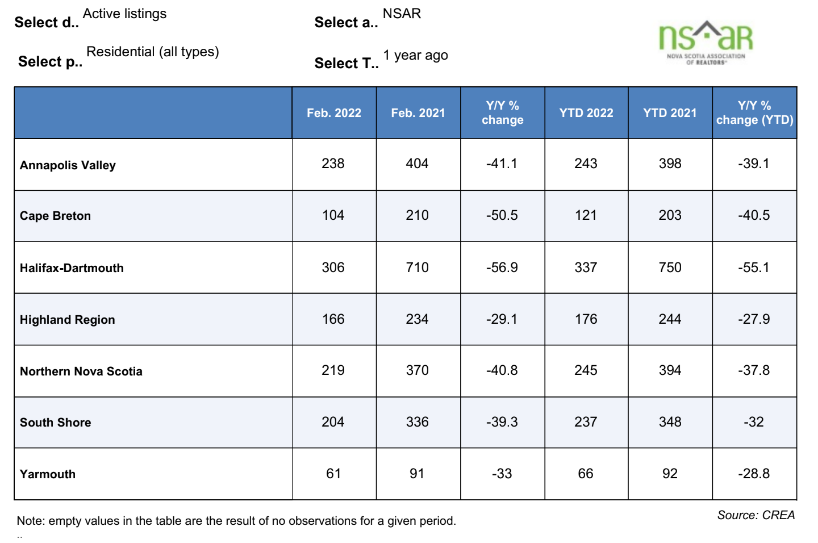Image resolution: width=818 pixels, height=543 pixels.
Task: Select the Halifax-Dartmouth row label
Action: (x=72, y=268)
